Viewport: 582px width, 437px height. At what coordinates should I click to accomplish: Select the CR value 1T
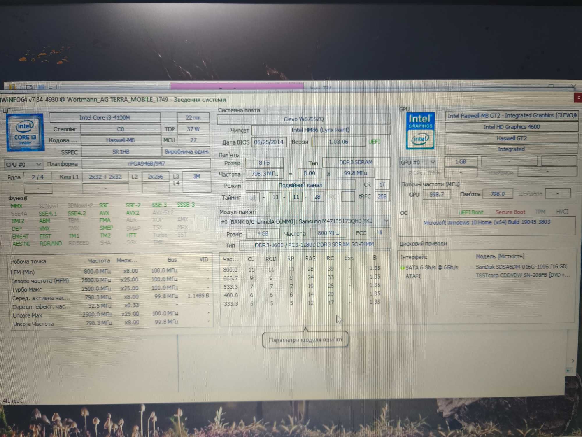click(382, 185)
